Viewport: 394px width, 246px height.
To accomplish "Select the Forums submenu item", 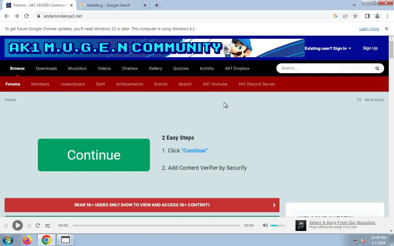I will tap(13, 84).
